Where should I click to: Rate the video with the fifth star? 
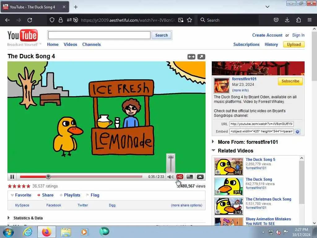coord(28,186)
